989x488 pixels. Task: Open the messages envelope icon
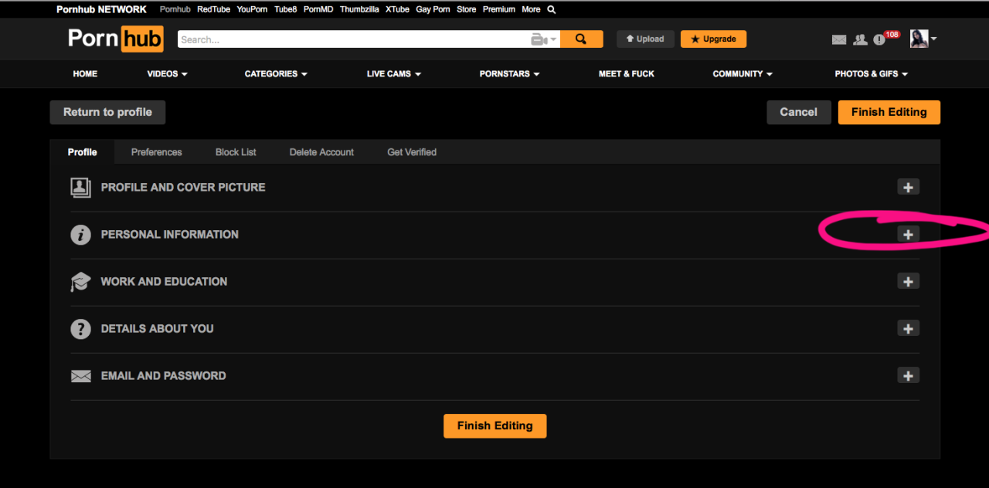(x=839, y=39)
